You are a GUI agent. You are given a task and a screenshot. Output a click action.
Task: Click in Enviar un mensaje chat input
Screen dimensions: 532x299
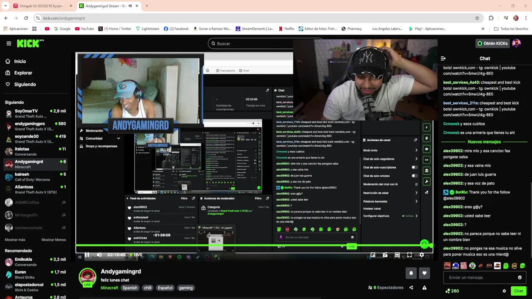pyautogui.click(x=480, y=277)
